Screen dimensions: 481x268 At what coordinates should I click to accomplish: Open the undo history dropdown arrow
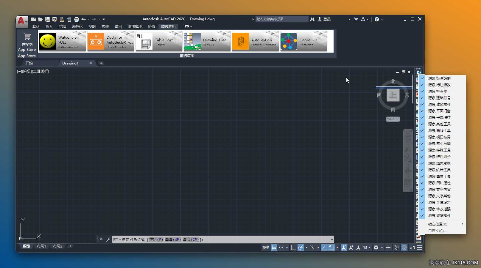tap(88, 19)
